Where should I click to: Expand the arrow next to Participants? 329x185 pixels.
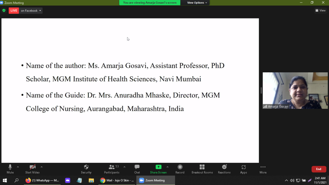pos(124,167)
